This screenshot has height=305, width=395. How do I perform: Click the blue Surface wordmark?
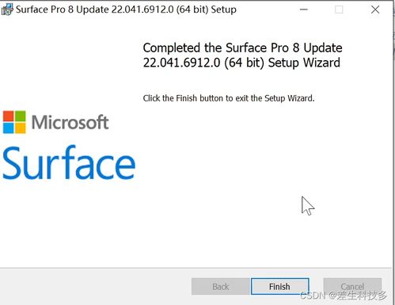69,162
